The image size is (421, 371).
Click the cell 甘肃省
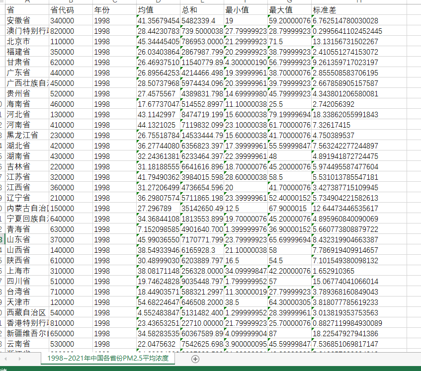[x=27, y=62]
